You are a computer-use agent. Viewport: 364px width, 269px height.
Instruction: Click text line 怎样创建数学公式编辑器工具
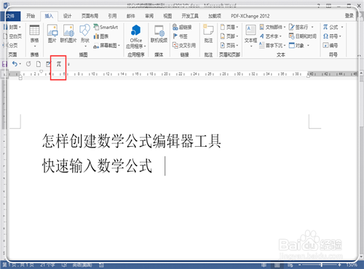132,141
